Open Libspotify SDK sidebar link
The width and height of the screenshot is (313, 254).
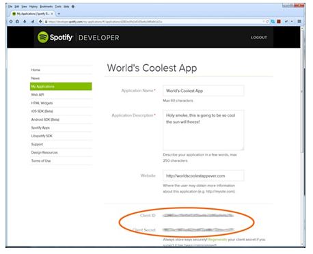coord(61,136)
